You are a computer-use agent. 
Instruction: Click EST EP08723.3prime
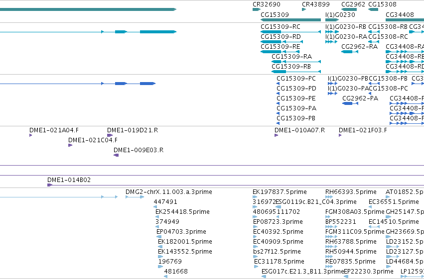tap(255, 227)
